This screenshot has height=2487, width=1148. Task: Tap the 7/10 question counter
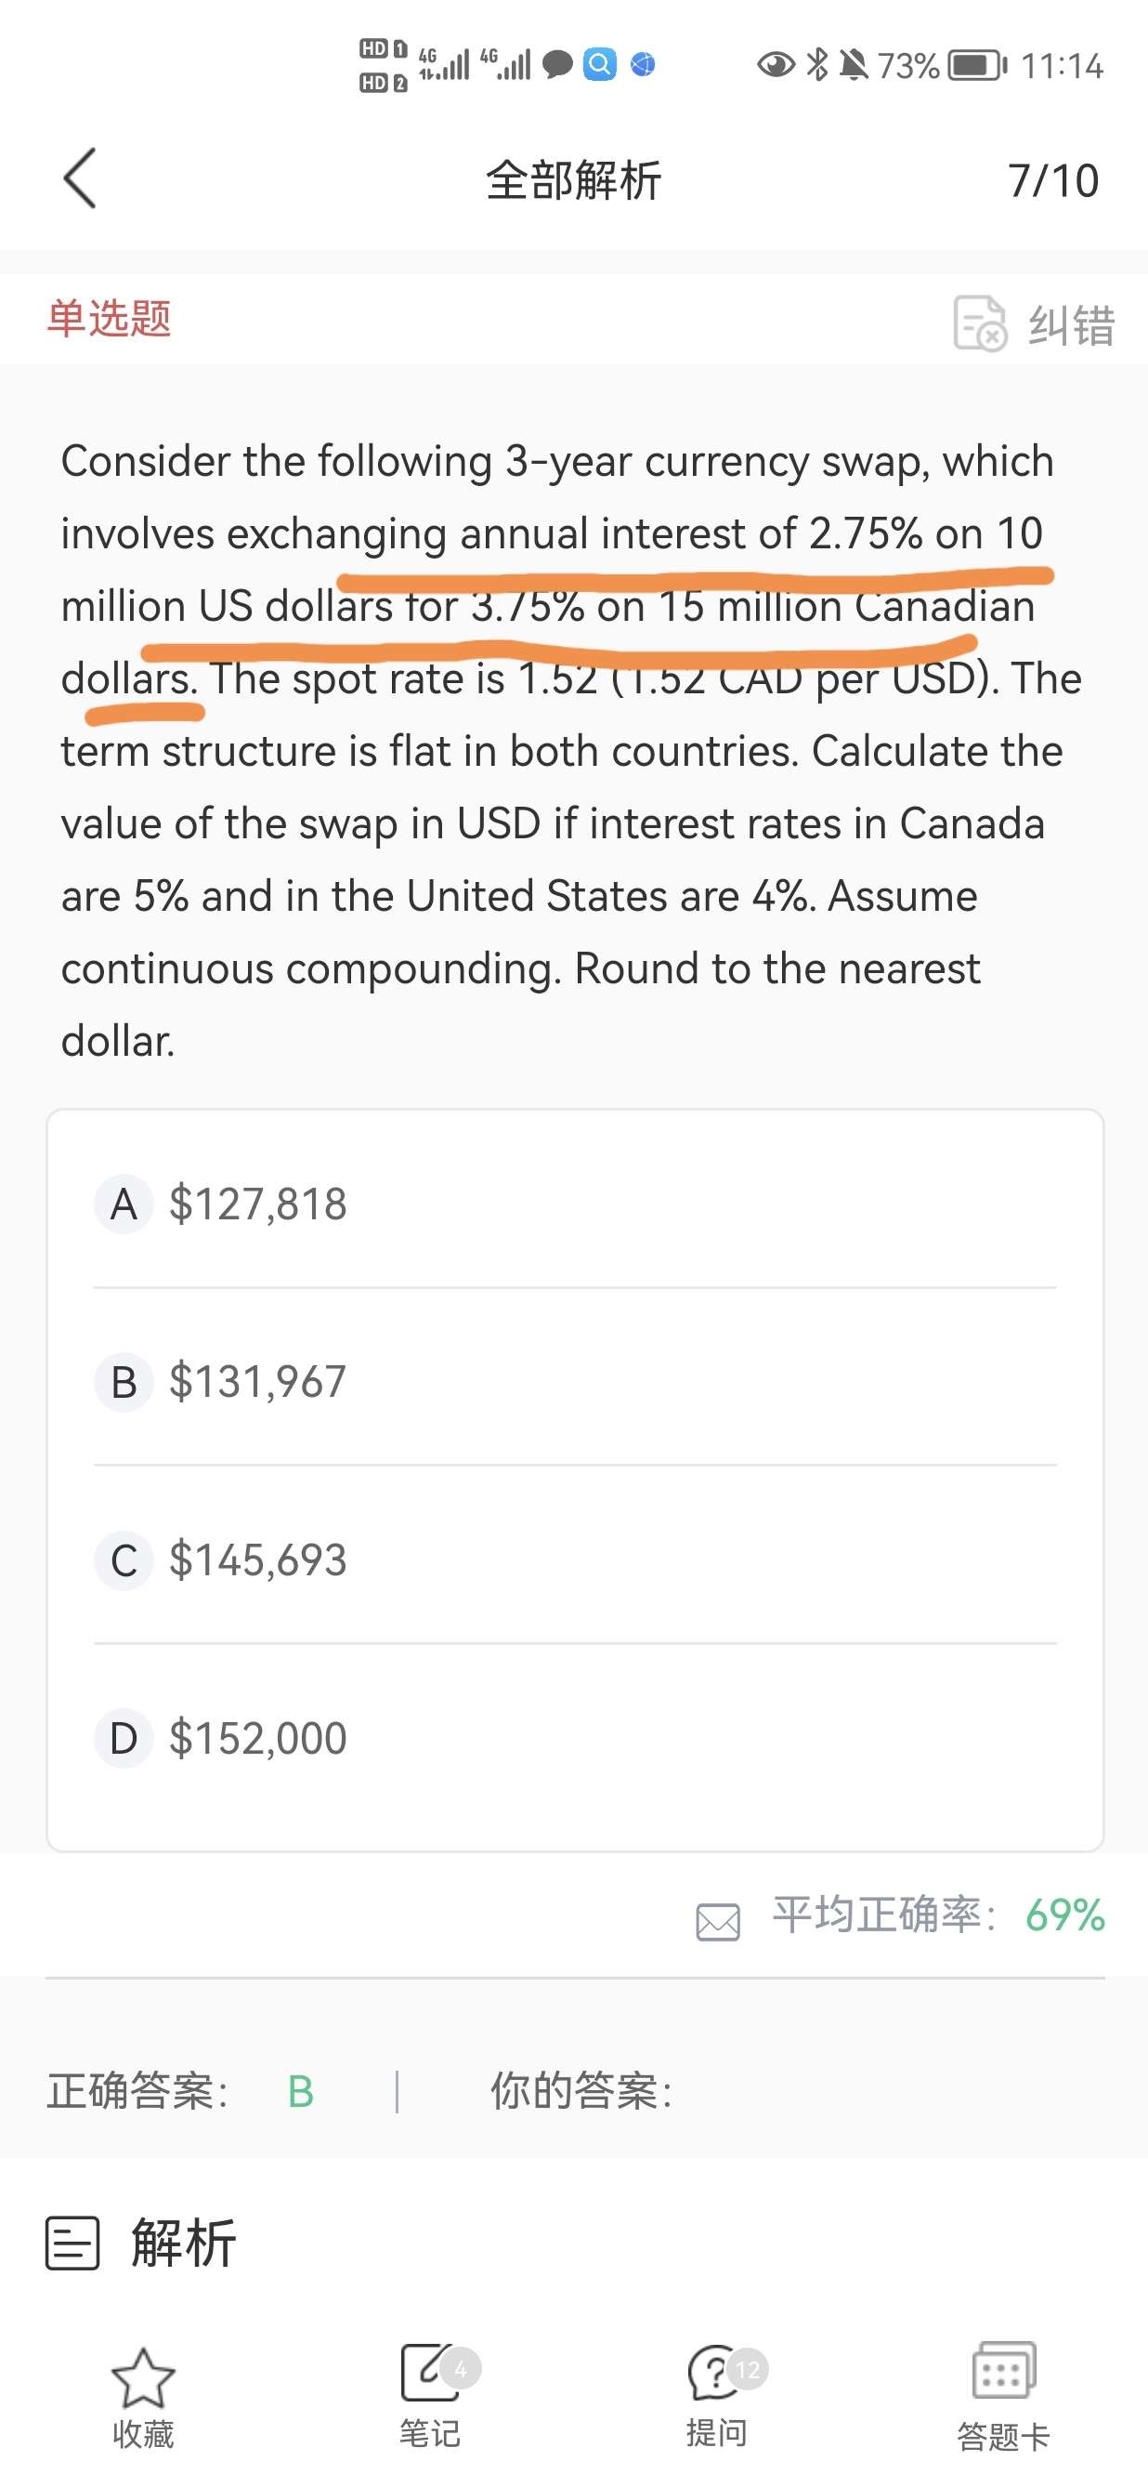[x=1052, y=180]
